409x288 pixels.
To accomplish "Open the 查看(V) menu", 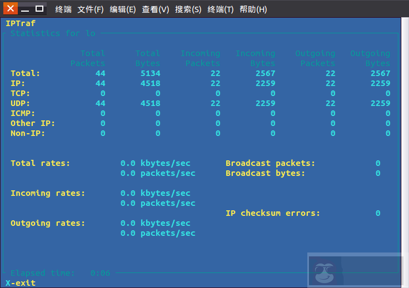I will pyautogui.click(x=156, y=9).
